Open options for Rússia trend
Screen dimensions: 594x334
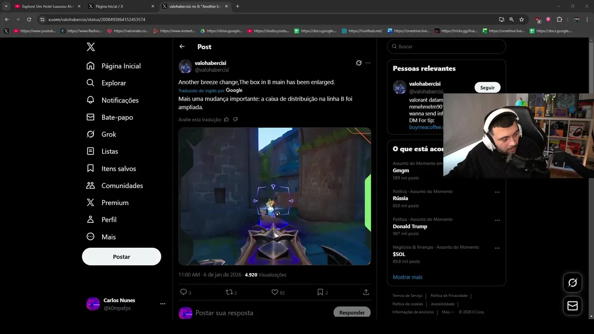click(x=497, y=192)
